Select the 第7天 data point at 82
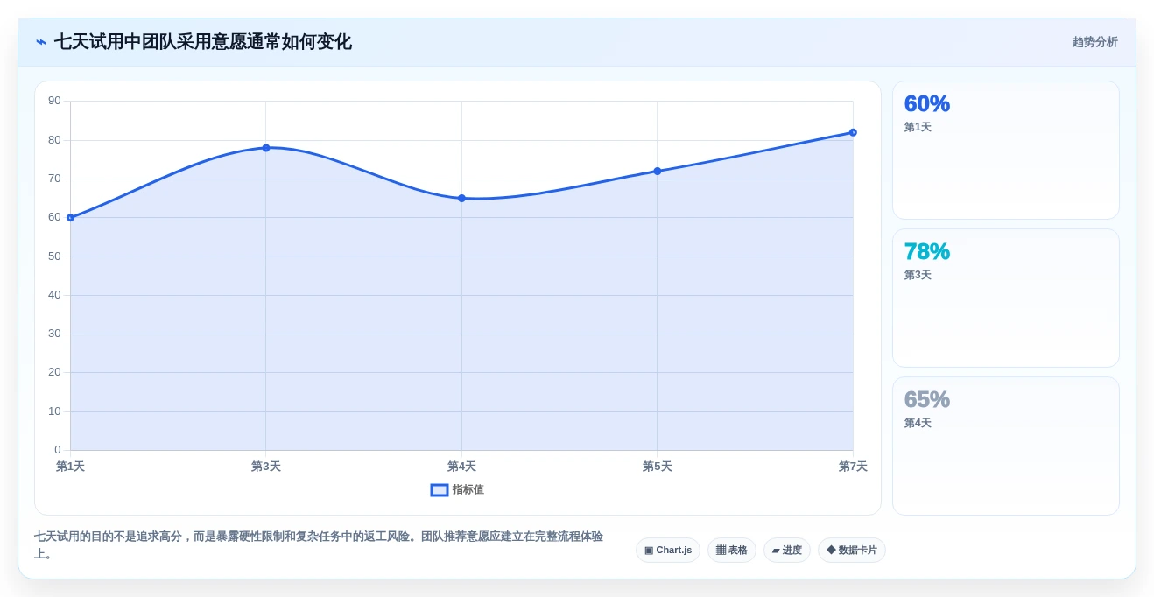Viewport: 1154px width, 597px height. (x=853, y=132)
